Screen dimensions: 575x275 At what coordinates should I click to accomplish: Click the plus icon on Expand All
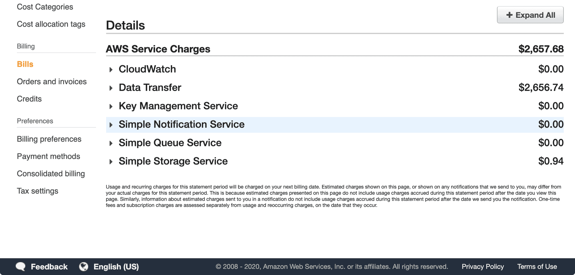510,15
